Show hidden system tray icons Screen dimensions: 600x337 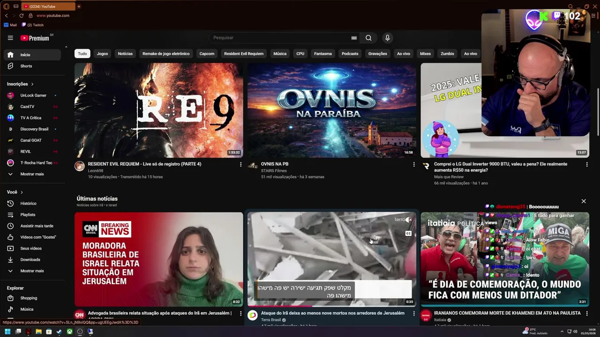(562, 332)
